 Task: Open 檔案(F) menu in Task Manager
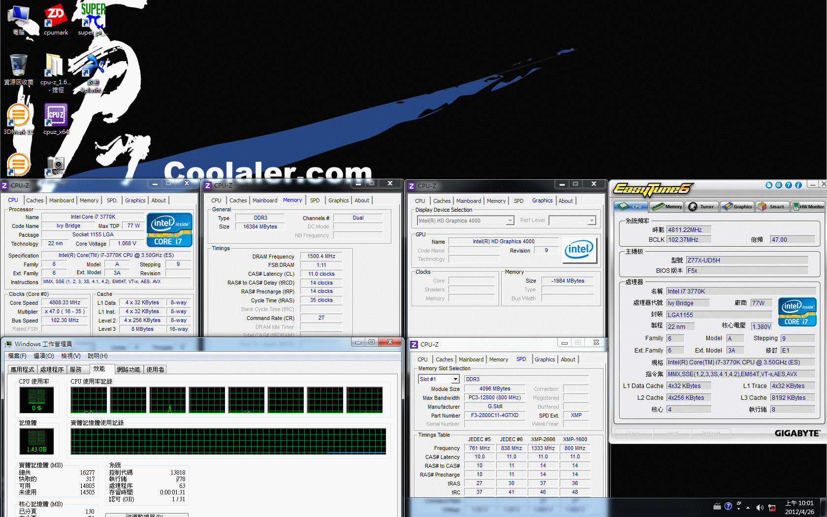pos(17,356)
